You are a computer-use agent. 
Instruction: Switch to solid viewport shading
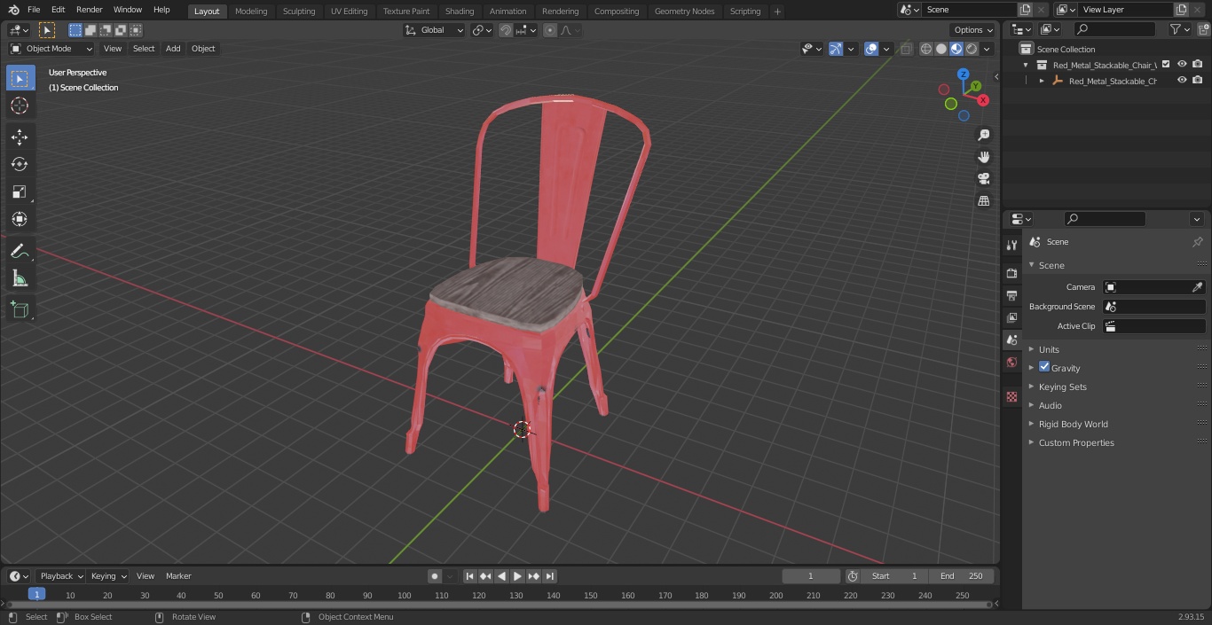tap(941, 49)
